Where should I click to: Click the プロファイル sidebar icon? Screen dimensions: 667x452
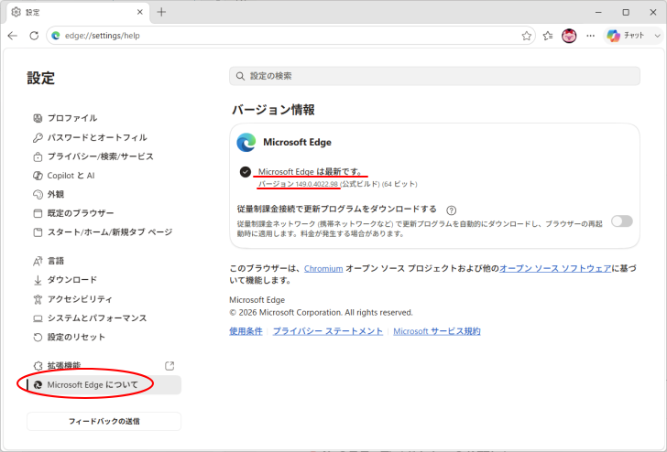(38, 118)
